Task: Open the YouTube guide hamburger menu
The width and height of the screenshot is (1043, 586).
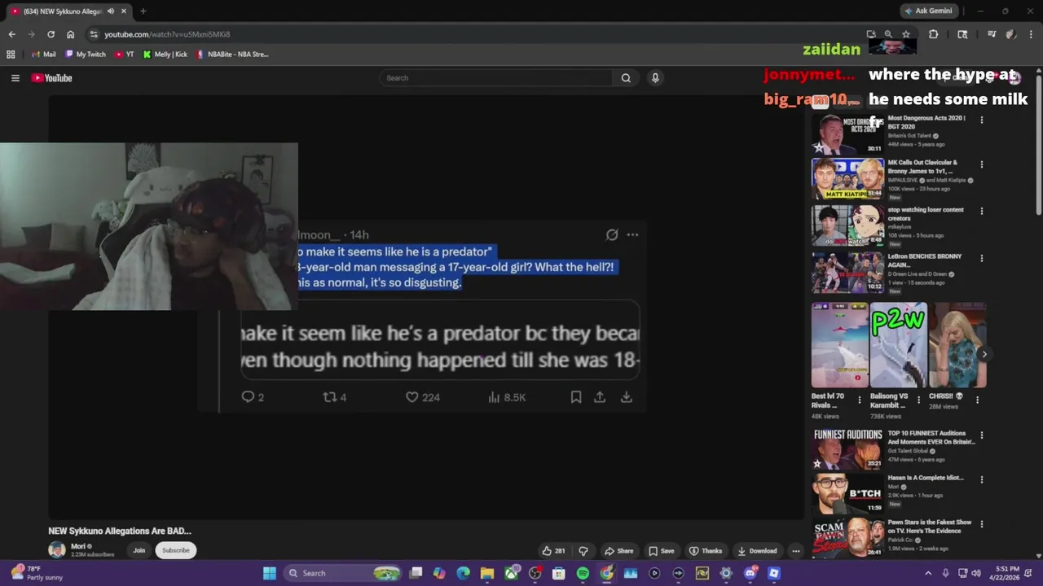Action: pos(15,78)
